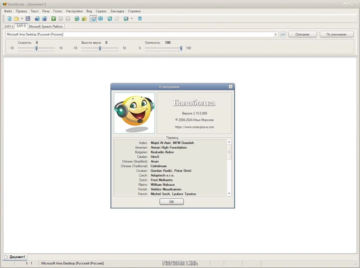Select the SAPI 5 tab
Image resolution: width=360 pixels, height=268 pixels.
click(21, 26)
